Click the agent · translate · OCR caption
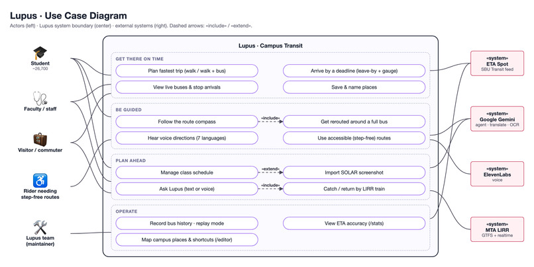 (x=497, y=125)
